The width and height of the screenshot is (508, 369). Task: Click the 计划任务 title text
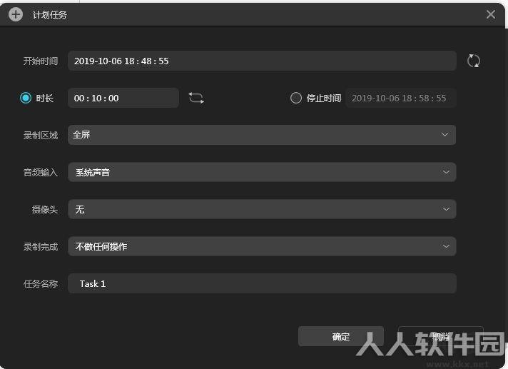(x=49, y=14)
